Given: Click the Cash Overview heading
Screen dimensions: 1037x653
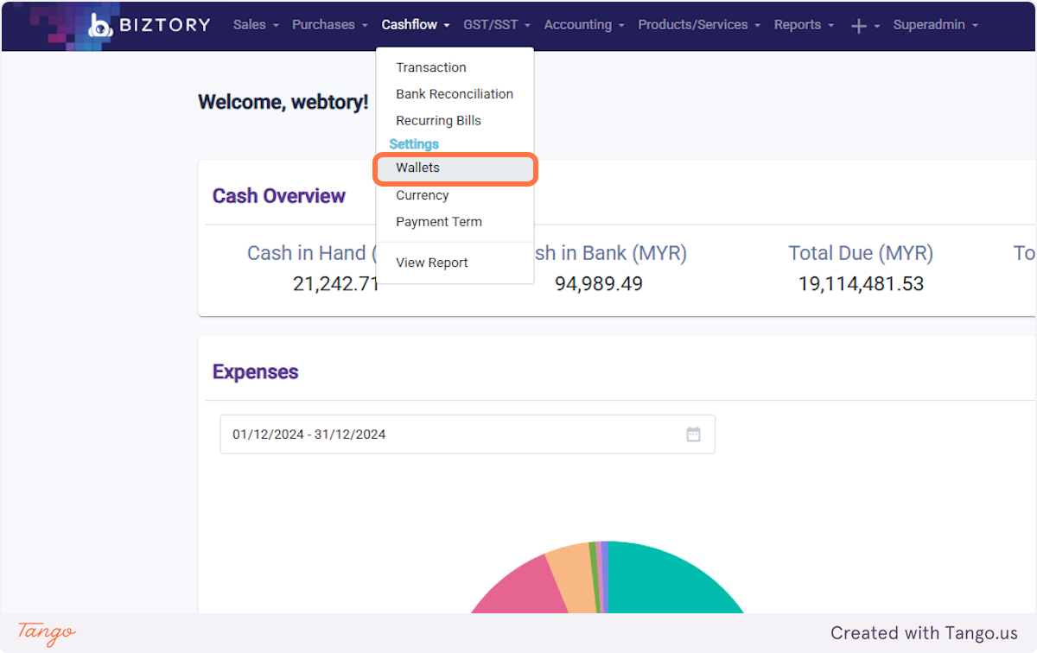Looking at the screenshot, I should coord(279,196).
